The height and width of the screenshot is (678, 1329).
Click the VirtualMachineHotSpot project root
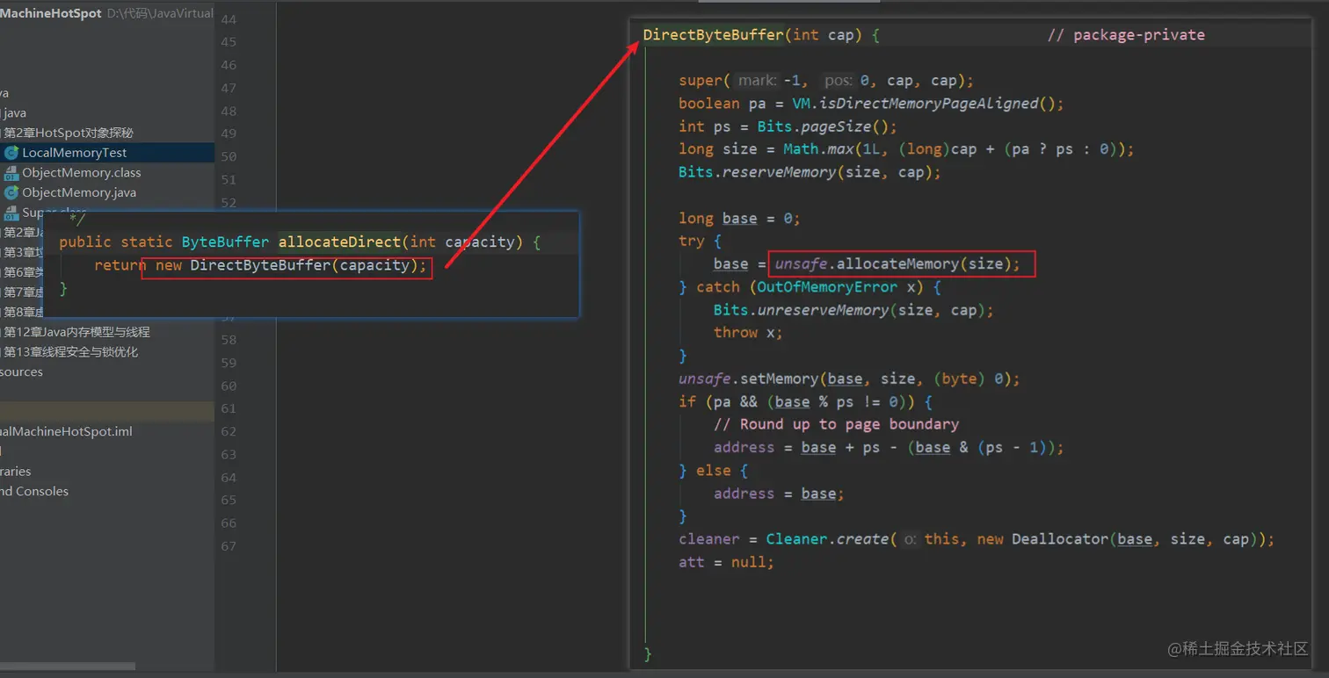(x=51, y=13)
